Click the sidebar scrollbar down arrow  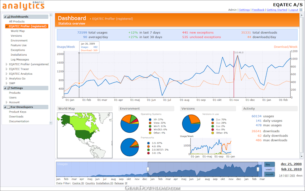pos(51,123)
